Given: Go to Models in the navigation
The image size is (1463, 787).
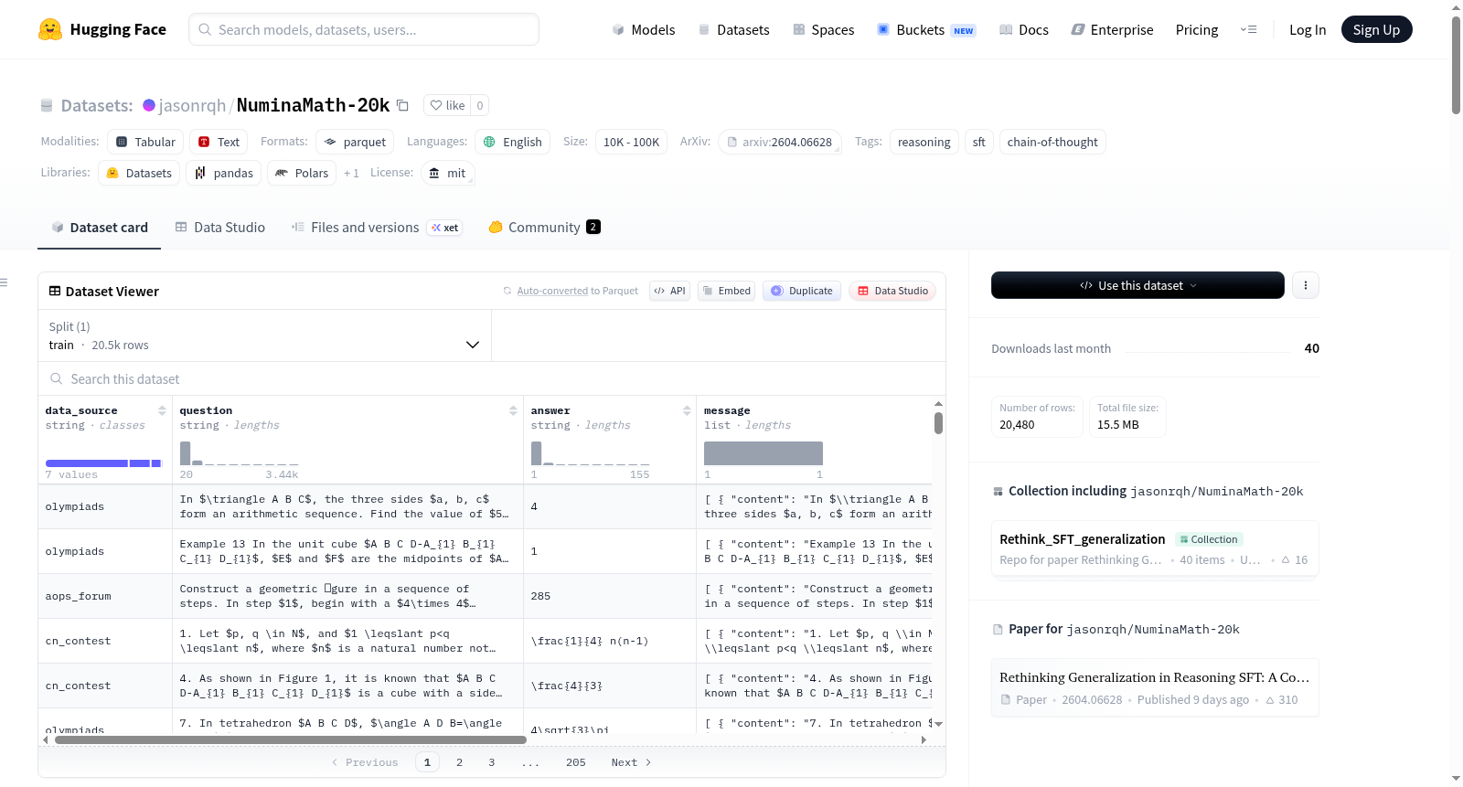Looking at the screenshot, I should 644,29.
